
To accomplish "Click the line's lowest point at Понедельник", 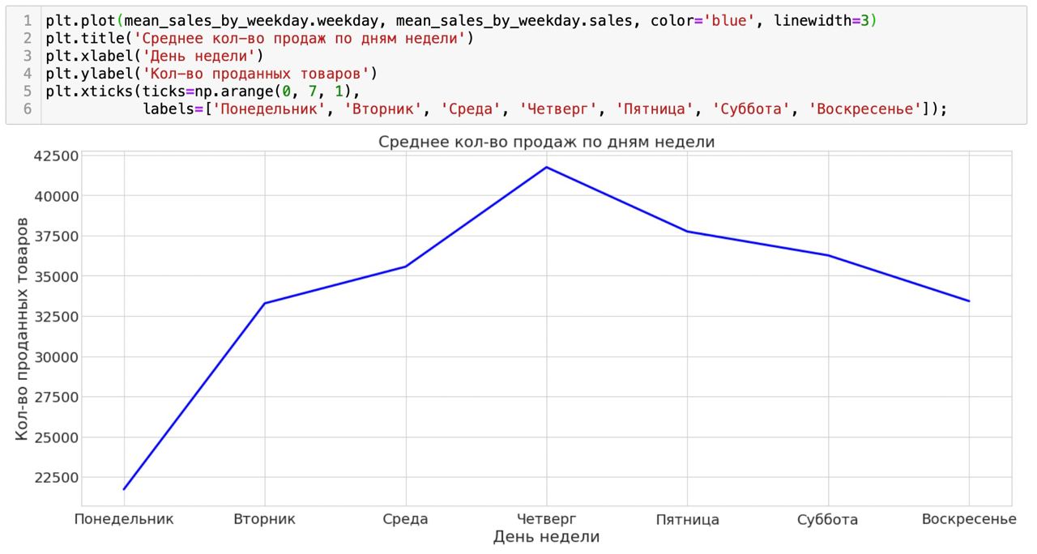I will click(x=124, y=489).
